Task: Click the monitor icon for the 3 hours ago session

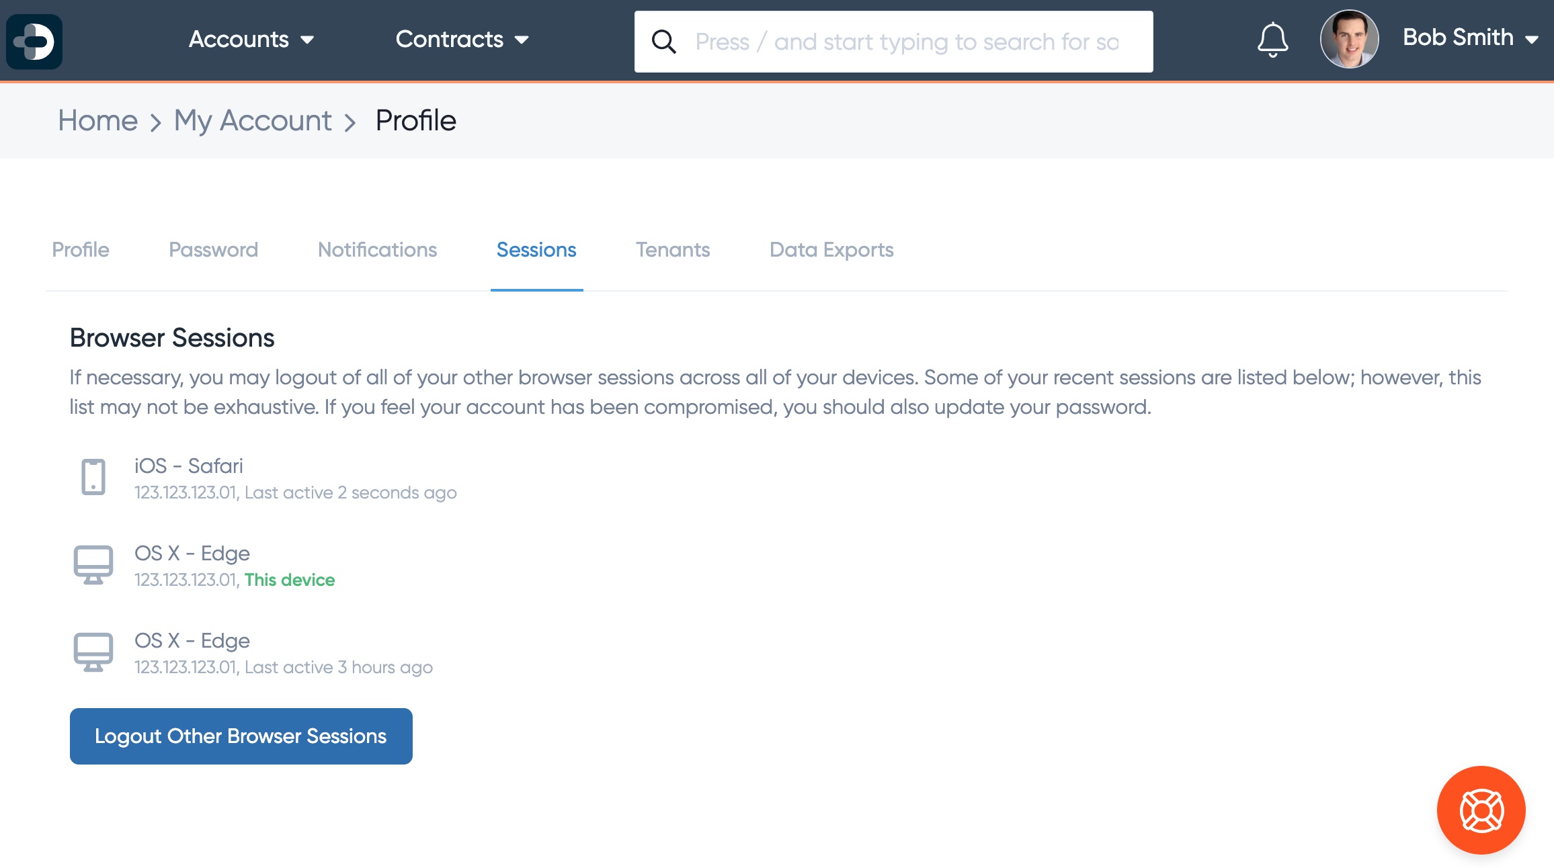Action: 93,652
